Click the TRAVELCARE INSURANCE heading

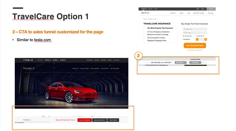coord(157,24)
